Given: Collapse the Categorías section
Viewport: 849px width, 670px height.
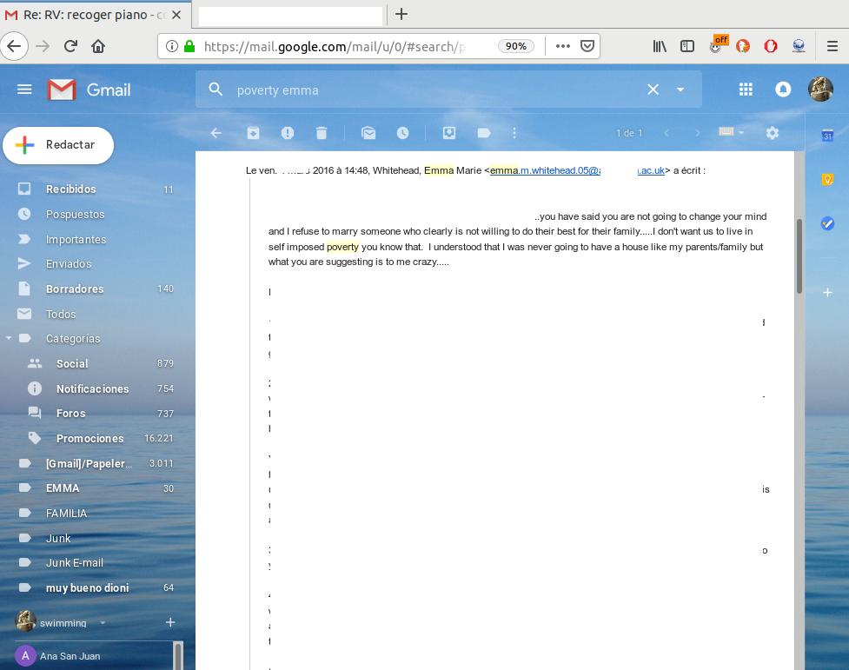Looking at the screenshot, I should point(9,339).
